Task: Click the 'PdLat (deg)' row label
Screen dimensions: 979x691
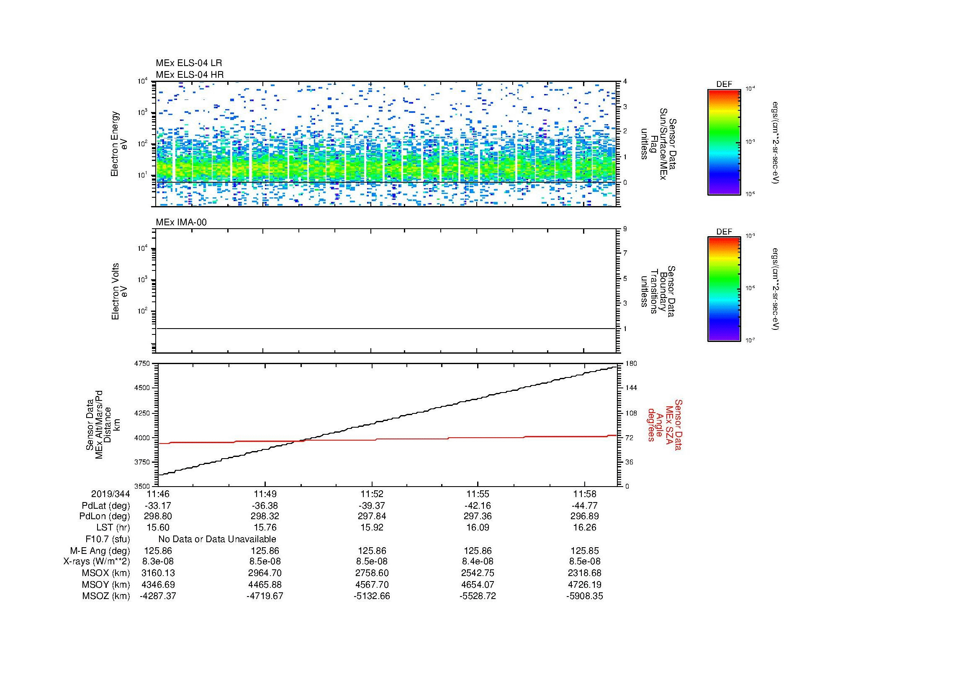Action: point(106,506)
